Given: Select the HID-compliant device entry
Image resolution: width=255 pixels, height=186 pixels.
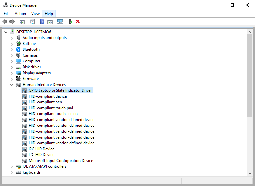Looking at the screenshot, I should [48, 96].
